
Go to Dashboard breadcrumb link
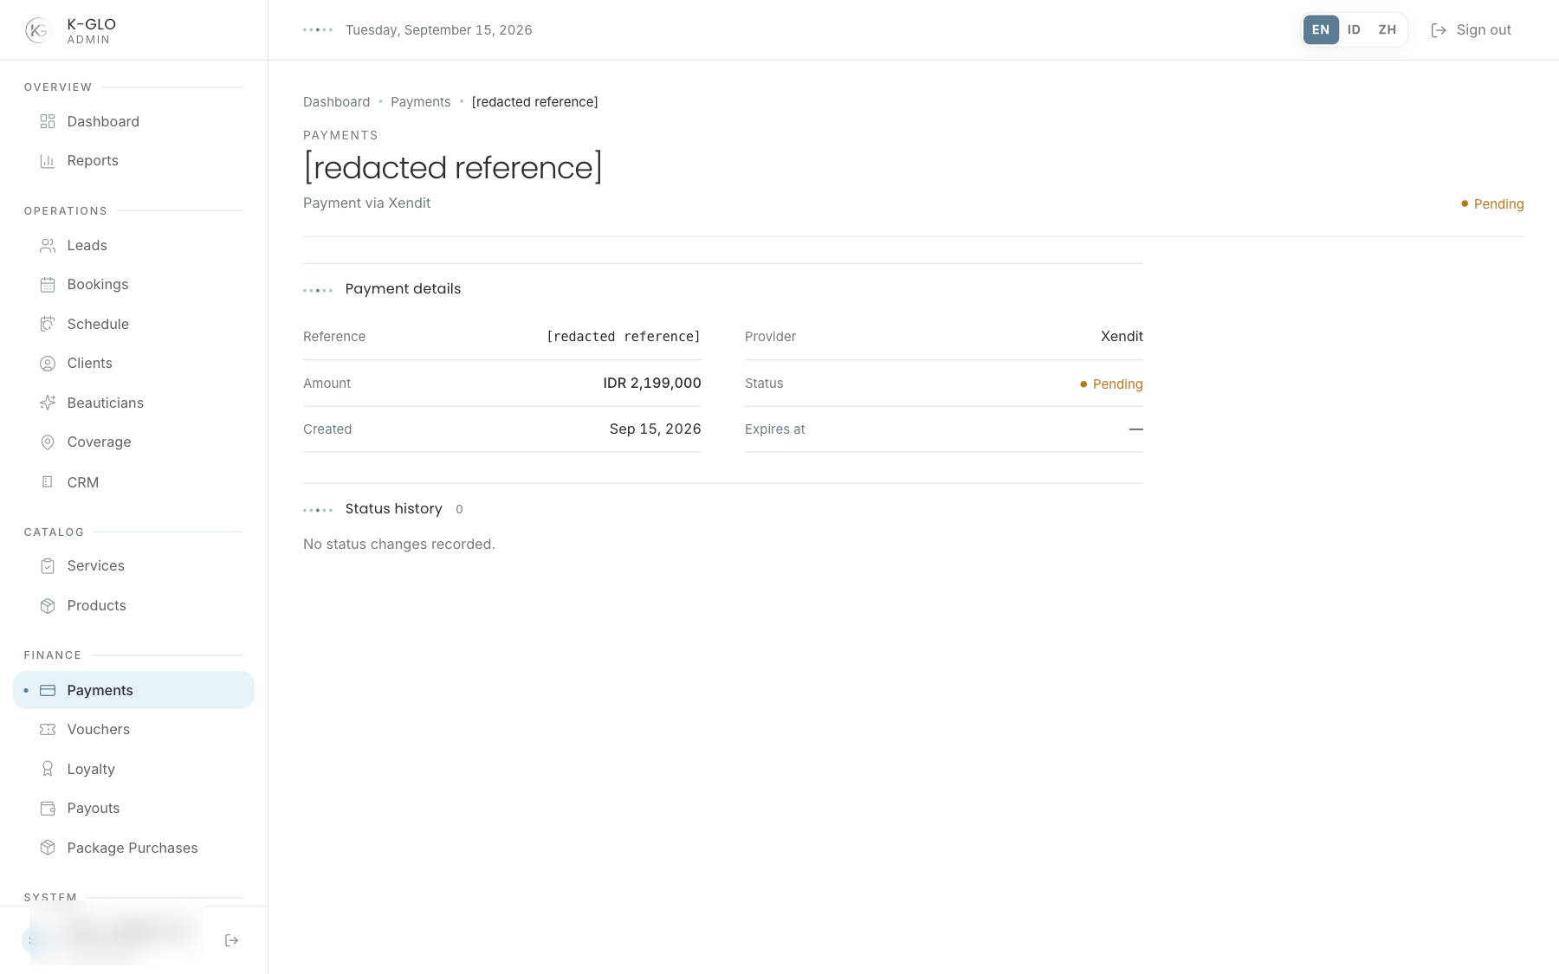pos(336,102)
